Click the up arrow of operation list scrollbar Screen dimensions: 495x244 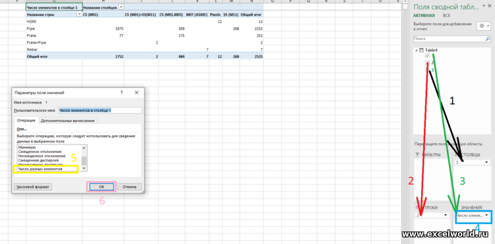(84, 148)
